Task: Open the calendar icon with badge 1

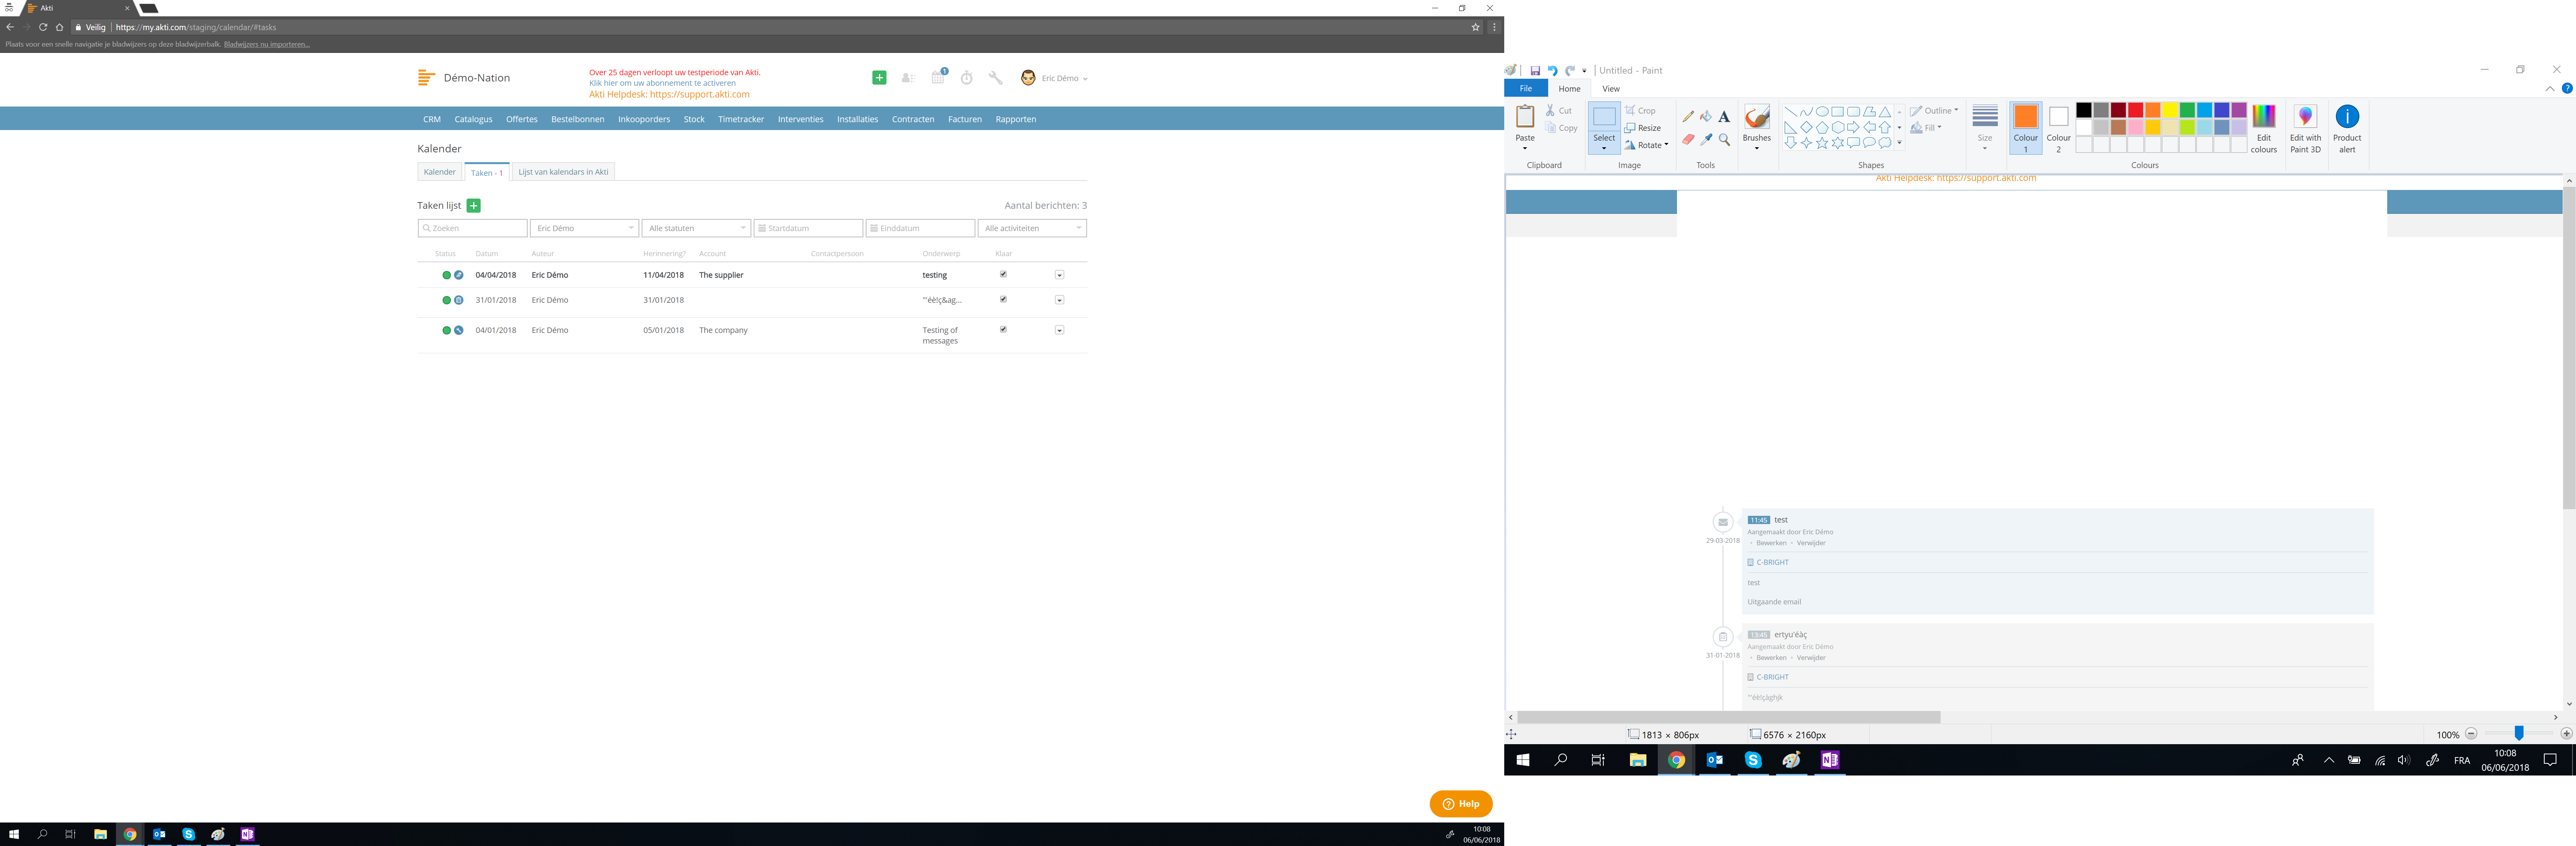Action: point(938,77)
